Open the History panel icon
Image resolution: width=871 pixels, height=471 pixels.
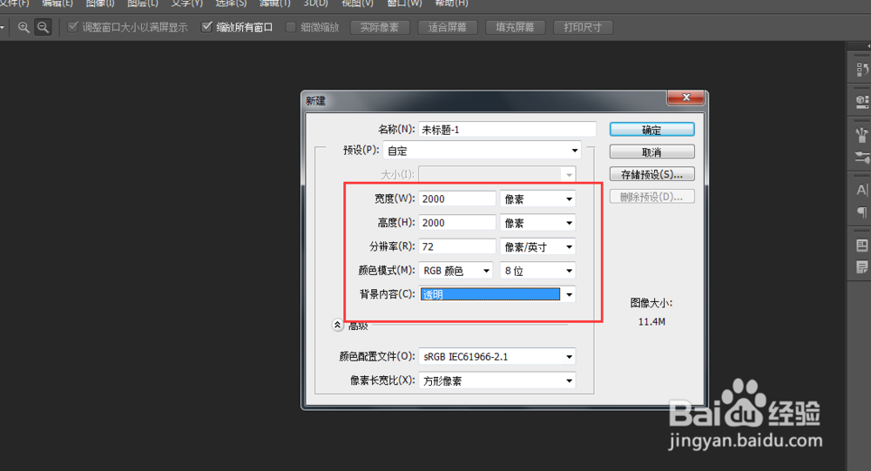(x=861, y=70)
